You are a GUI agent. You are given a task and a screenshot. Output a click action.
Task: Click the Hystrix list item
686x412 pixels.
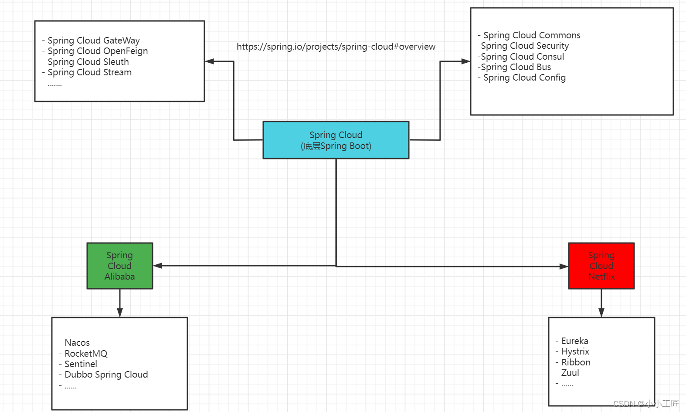[575, 351]
